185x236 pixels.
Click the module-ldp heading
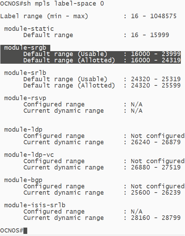click(23, 130)
